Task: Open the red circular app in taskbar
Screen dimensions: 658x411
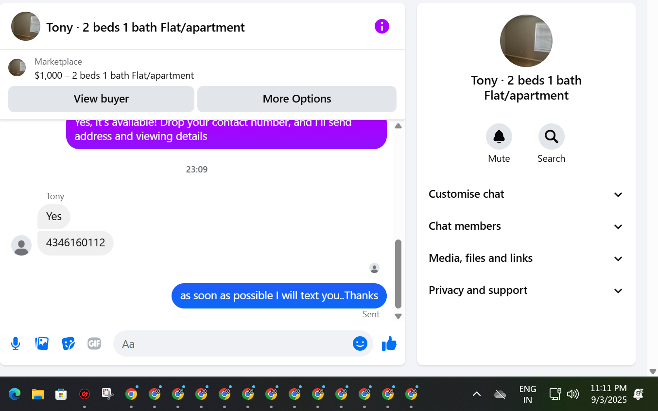Action: [85, 394]
